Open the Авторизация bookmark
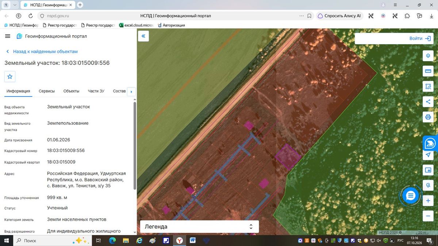The width and height of the screenshot is (438, 246). coord(171,25)
